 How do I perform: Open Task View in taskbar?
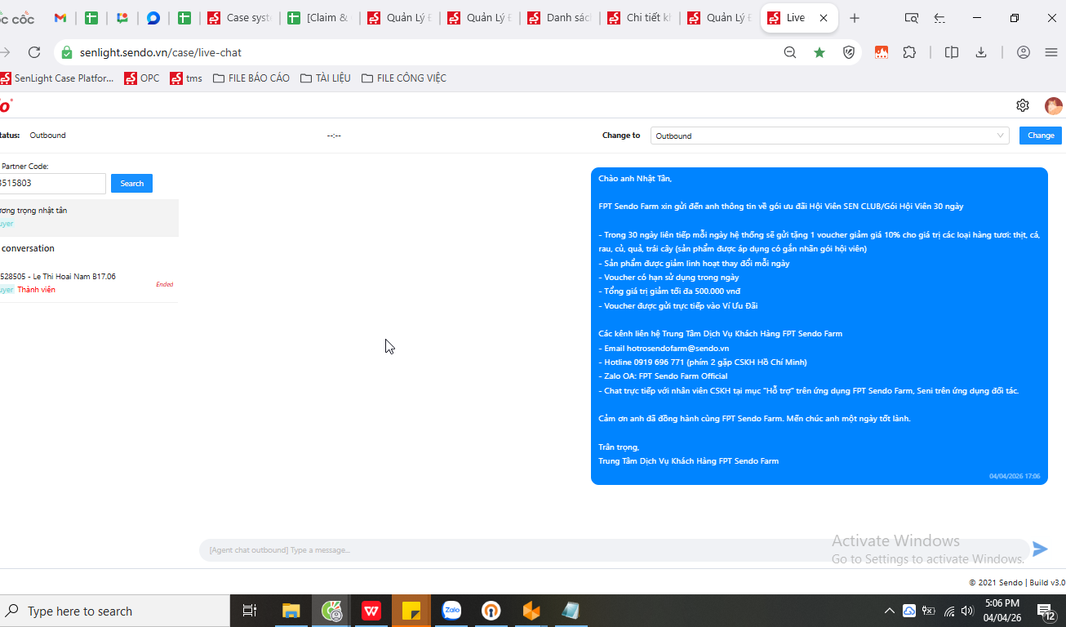tap(250, 611)
